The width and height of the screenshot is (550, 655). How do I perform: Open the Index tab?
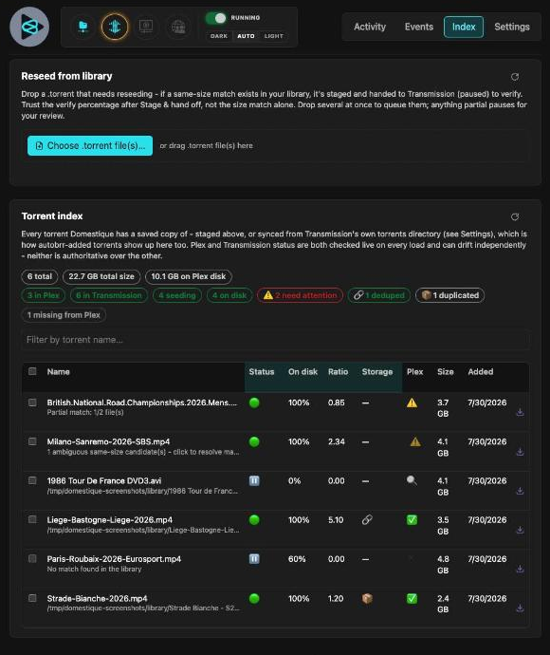click(x=464, y=27)
